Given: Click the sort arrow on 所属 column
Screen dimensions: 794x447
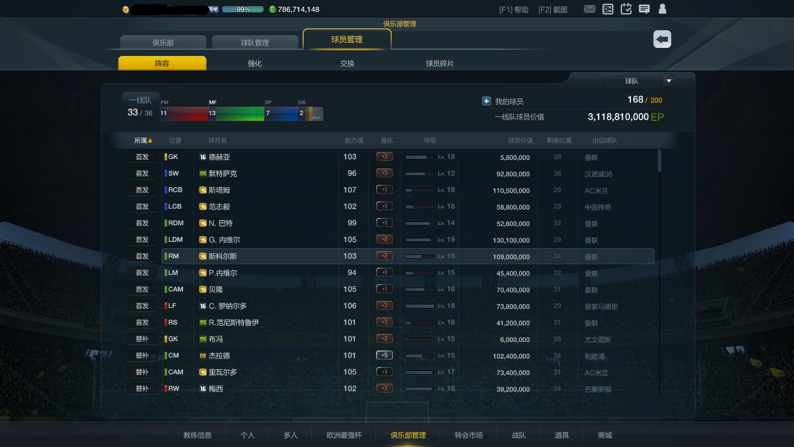Looking at the screenshot, I should pyautogui.click(x=150, y=140).
